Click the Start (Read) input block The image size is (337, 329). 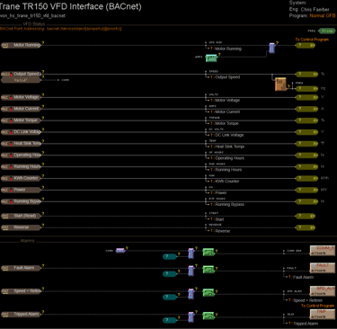tap(21, 216)
